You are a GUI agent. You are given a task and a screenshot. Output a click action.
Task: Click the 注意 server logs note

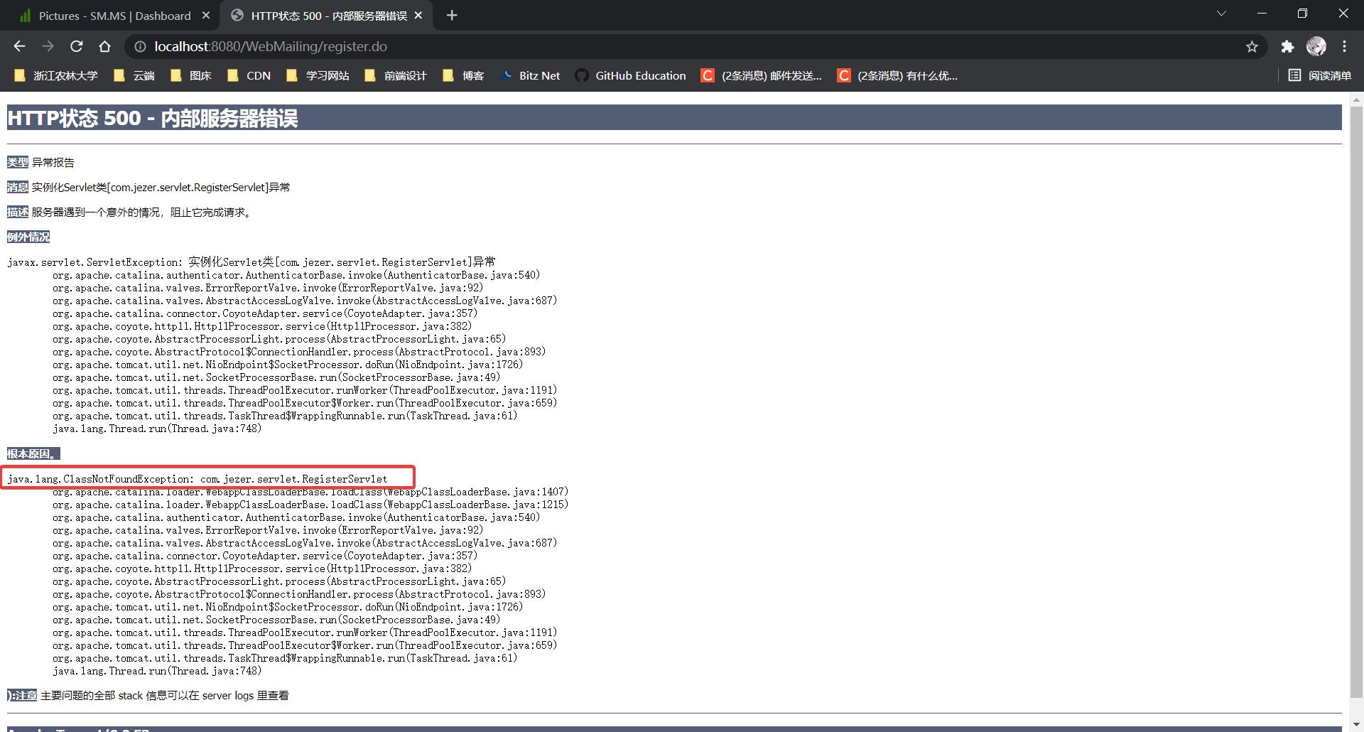coord(148,696)
